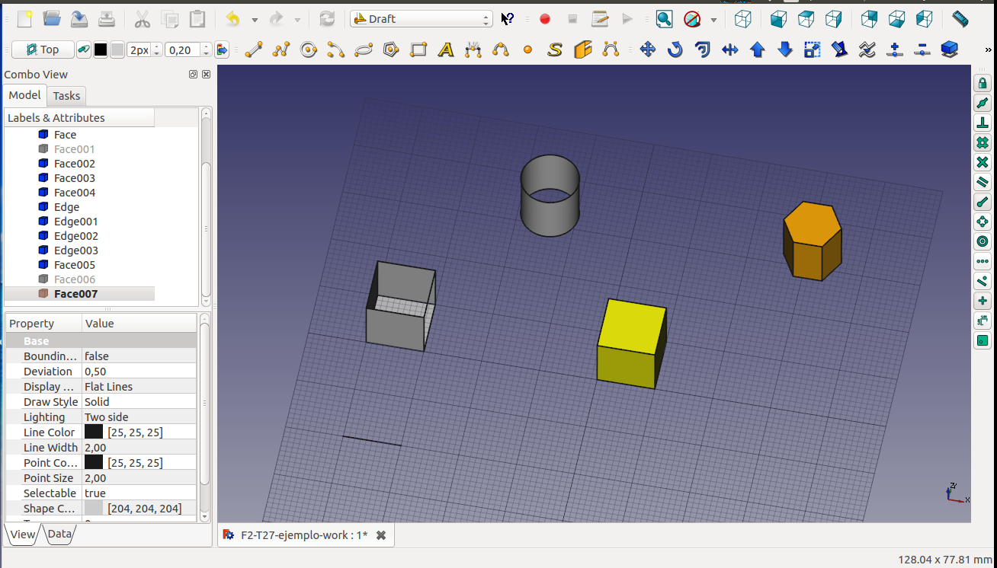
Task: Click the Measure distance ruler icon
Action: [960, 19]
